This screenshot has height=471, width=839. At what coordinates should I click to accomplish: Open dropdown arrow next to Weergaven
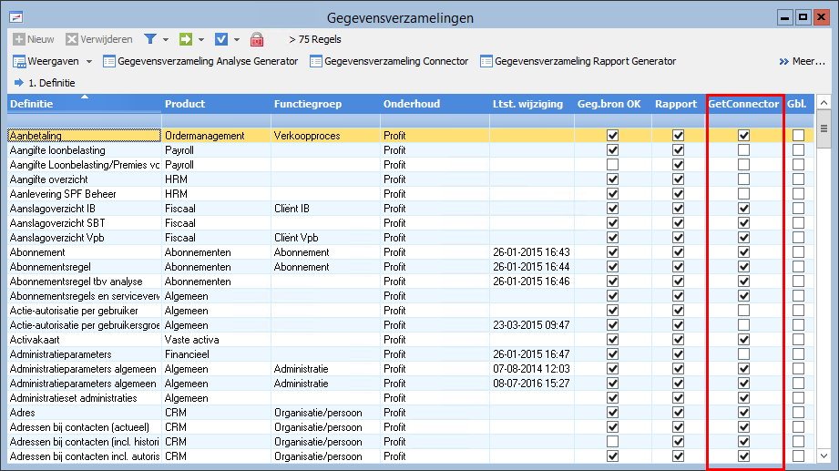pyautogui.click(x=89, y=62)
